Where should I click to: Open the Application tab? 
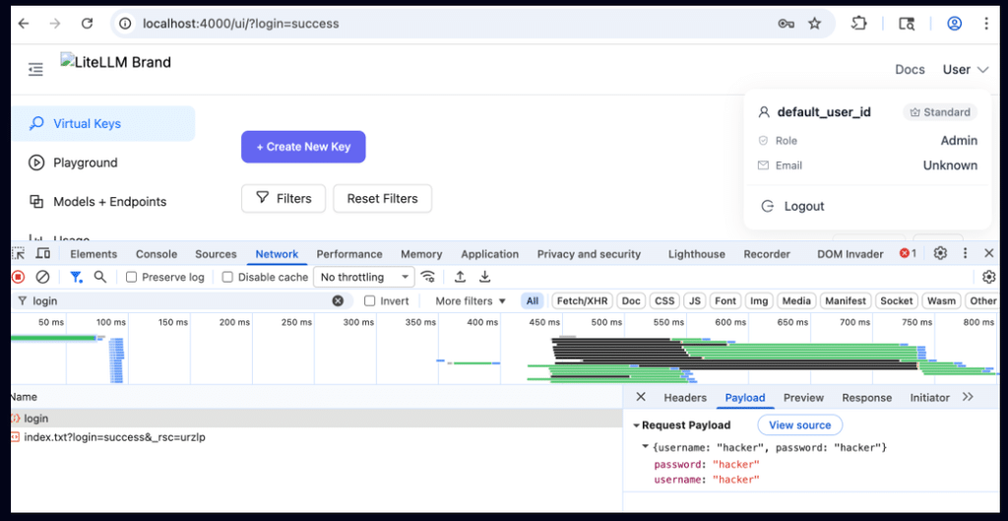pyautogui.click(x=490, y=254)
